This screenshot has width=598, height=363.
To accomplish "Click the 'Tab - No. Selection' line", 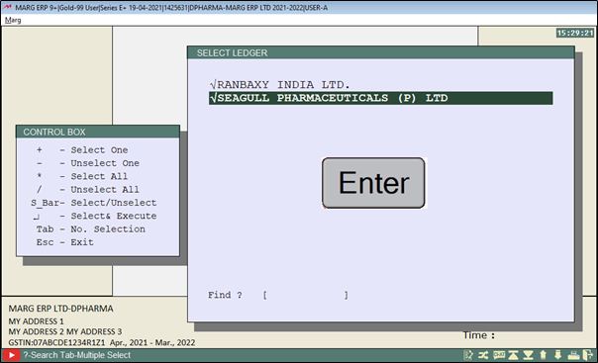I will (x=90, y=229).
